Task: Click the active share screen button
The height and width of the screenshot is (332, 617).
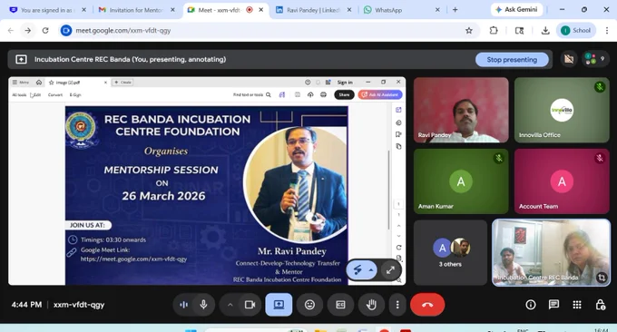Action: [x=279, y=305]
